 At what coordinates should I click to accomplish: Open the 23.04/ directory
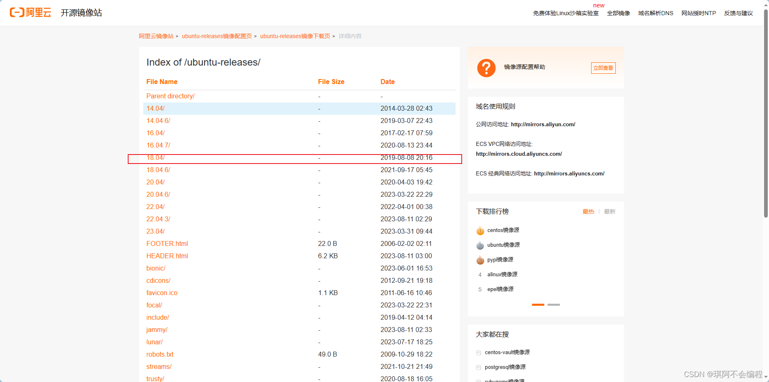(155, 231)
